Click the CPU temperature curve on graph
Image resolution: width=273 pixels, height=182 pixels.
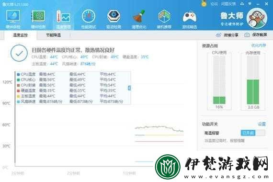[159, 128]
